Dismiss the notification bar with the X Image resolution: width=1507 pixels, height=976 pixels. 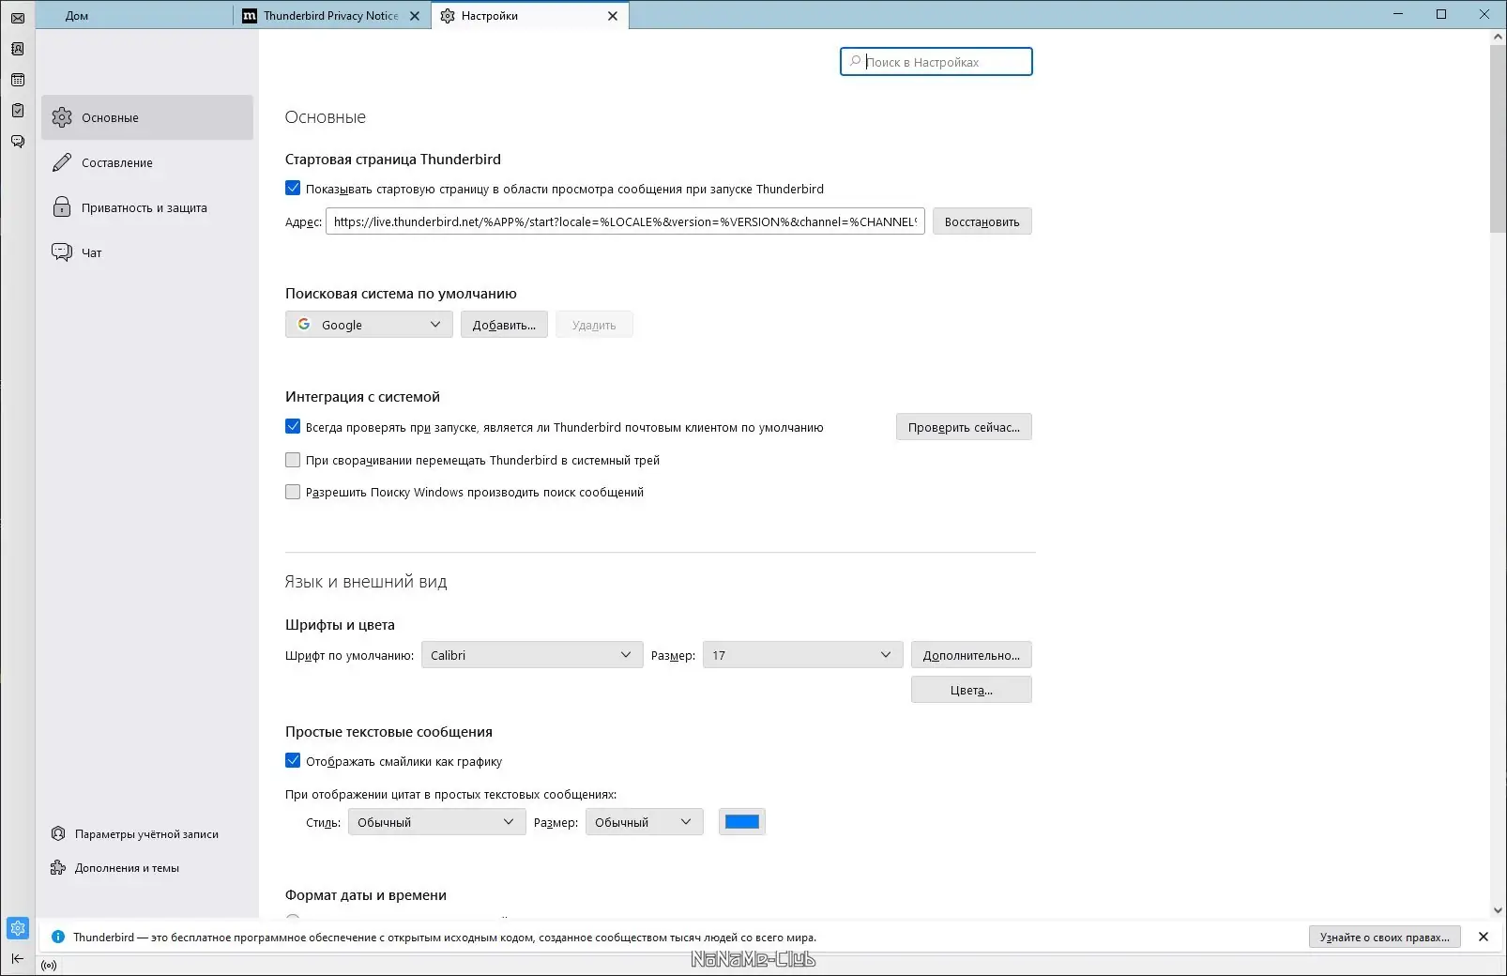(1484, 937)
